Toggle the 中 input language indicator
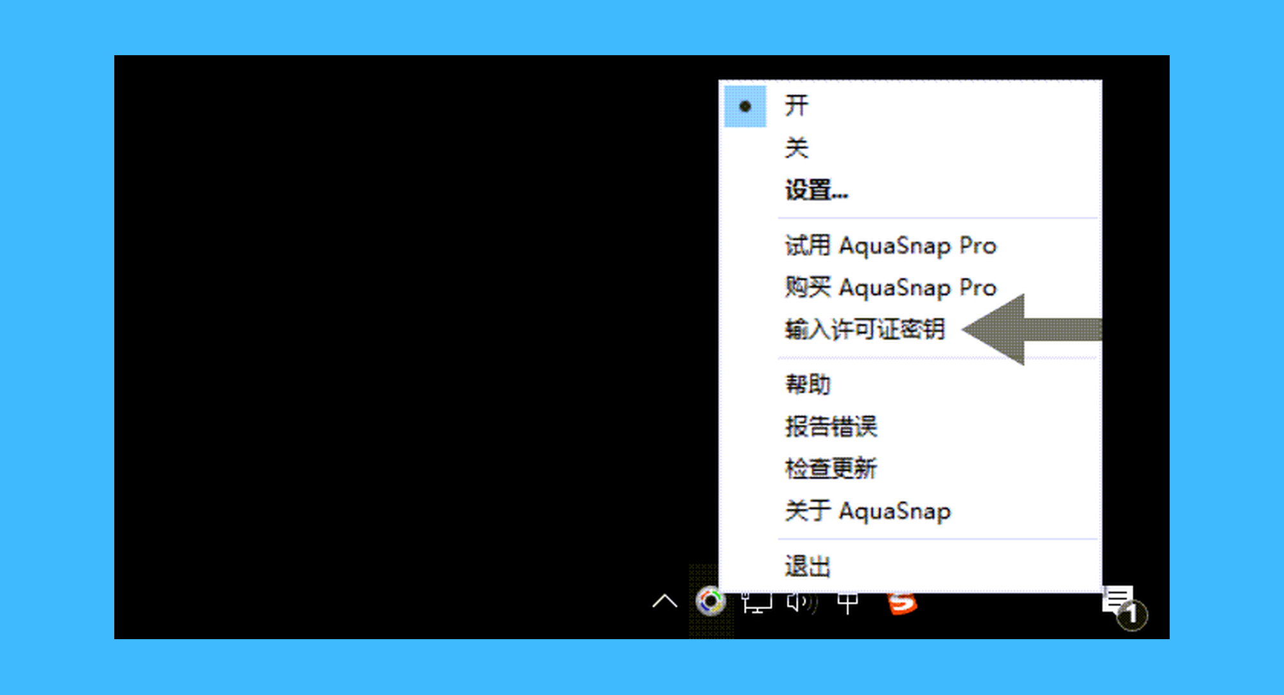 point(847,603)
